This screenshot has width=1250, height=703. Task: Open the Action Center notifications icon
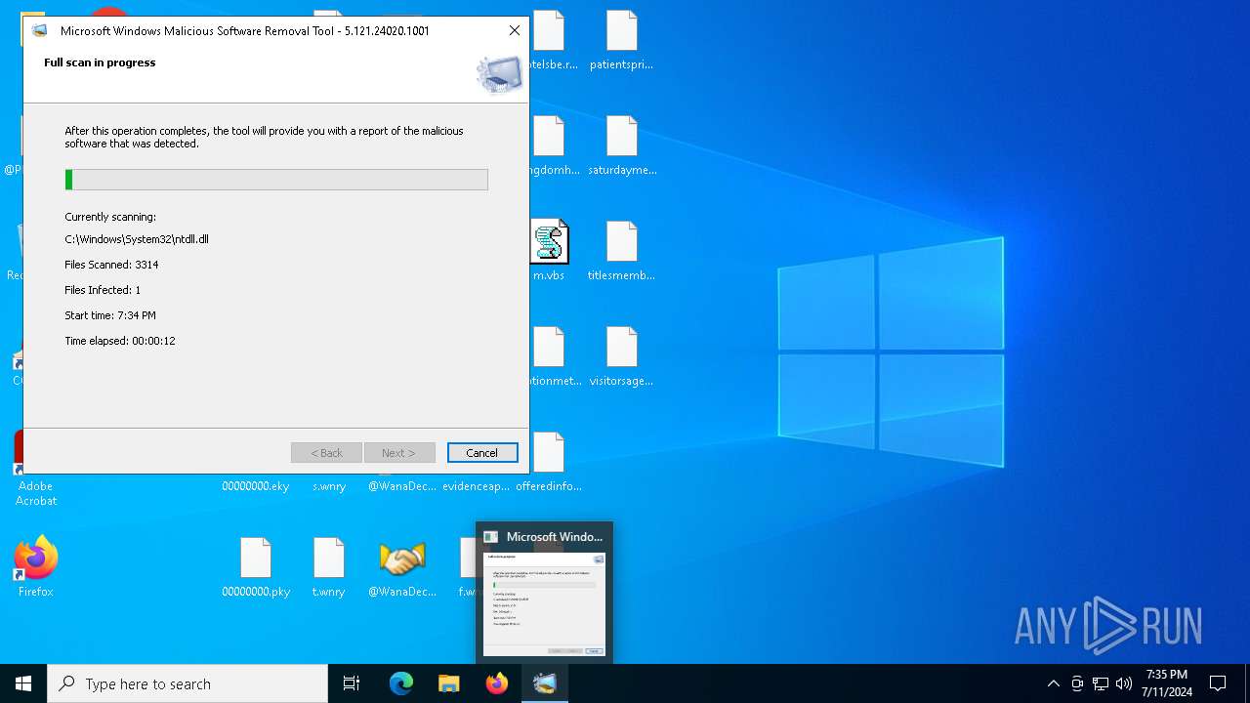point(1218,683)
